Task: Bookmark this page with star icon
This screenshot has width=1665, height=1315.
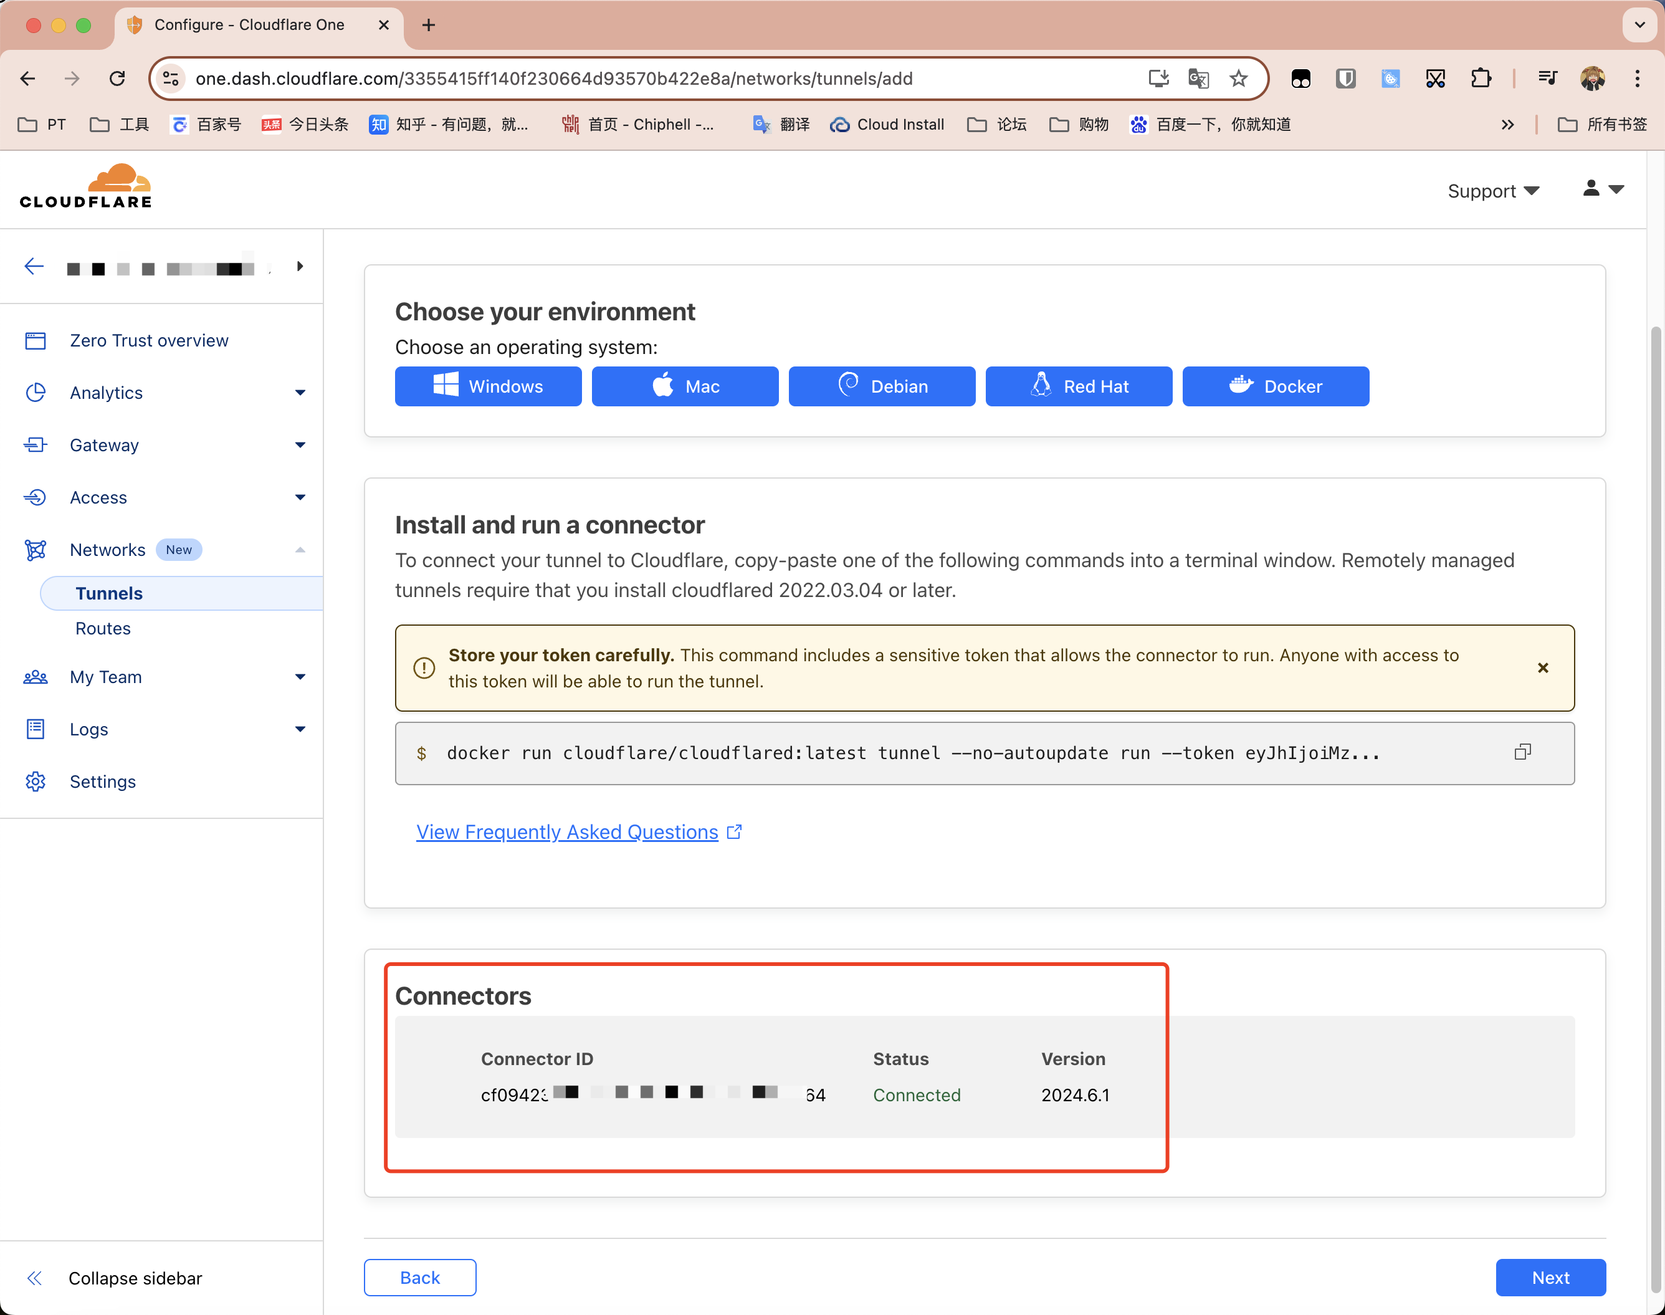Action: (x=1239, y=79)
